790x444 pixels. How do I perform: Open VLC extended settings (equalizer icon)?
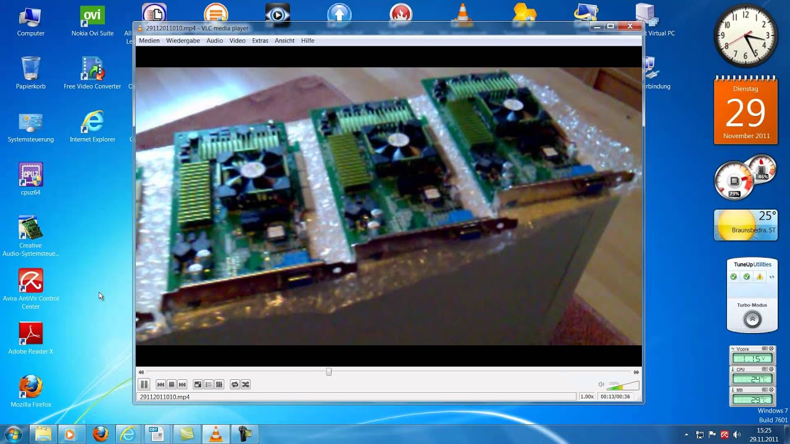(218, 384)
